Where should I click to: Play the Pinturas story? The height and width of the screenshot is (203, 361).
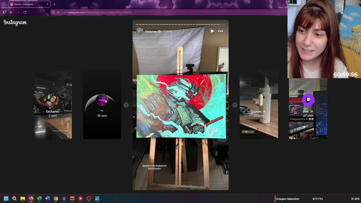coord(212,31)
